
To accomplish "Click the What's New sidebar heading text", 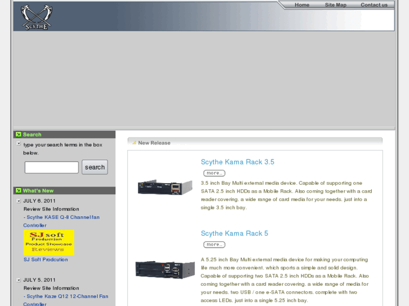I will pos(38,191).
